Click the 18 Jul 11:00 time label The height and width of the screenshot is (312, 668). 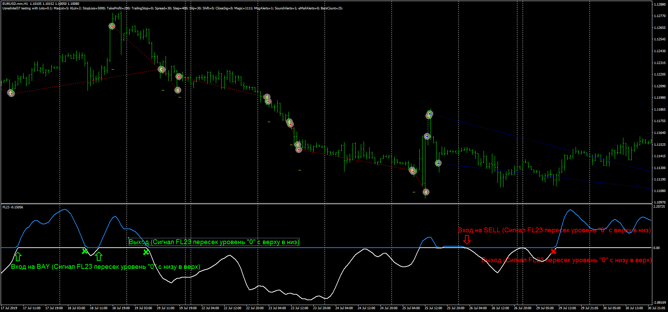pos(99,308)
